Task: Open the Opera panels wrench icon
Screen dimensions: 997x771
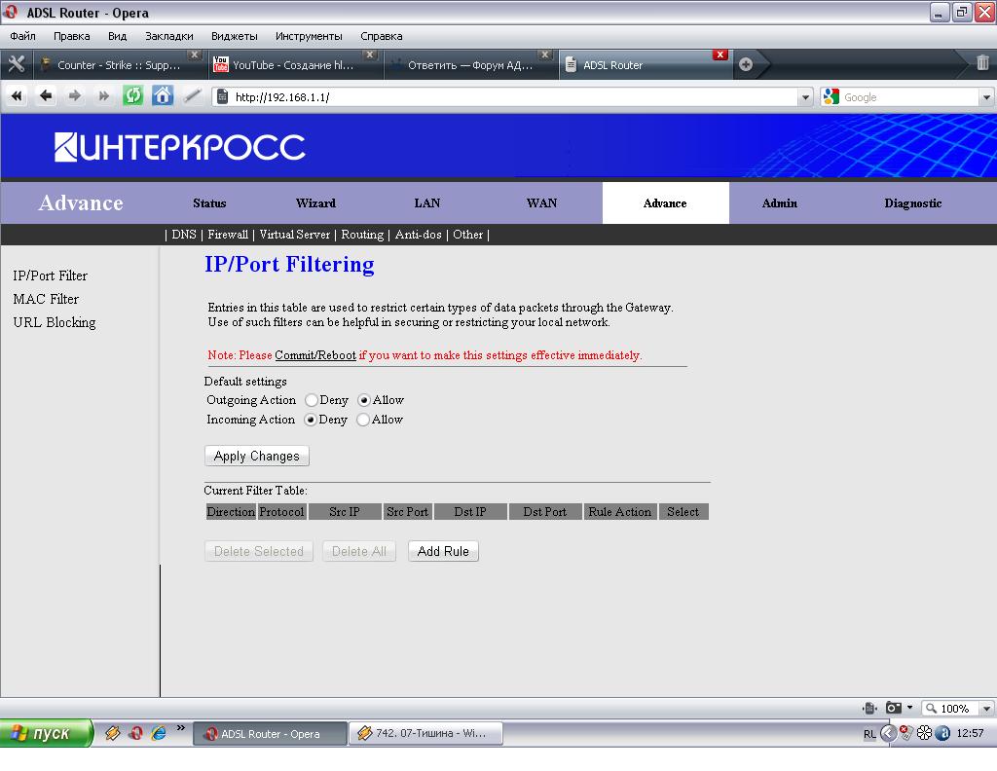Action: (16, 64)
